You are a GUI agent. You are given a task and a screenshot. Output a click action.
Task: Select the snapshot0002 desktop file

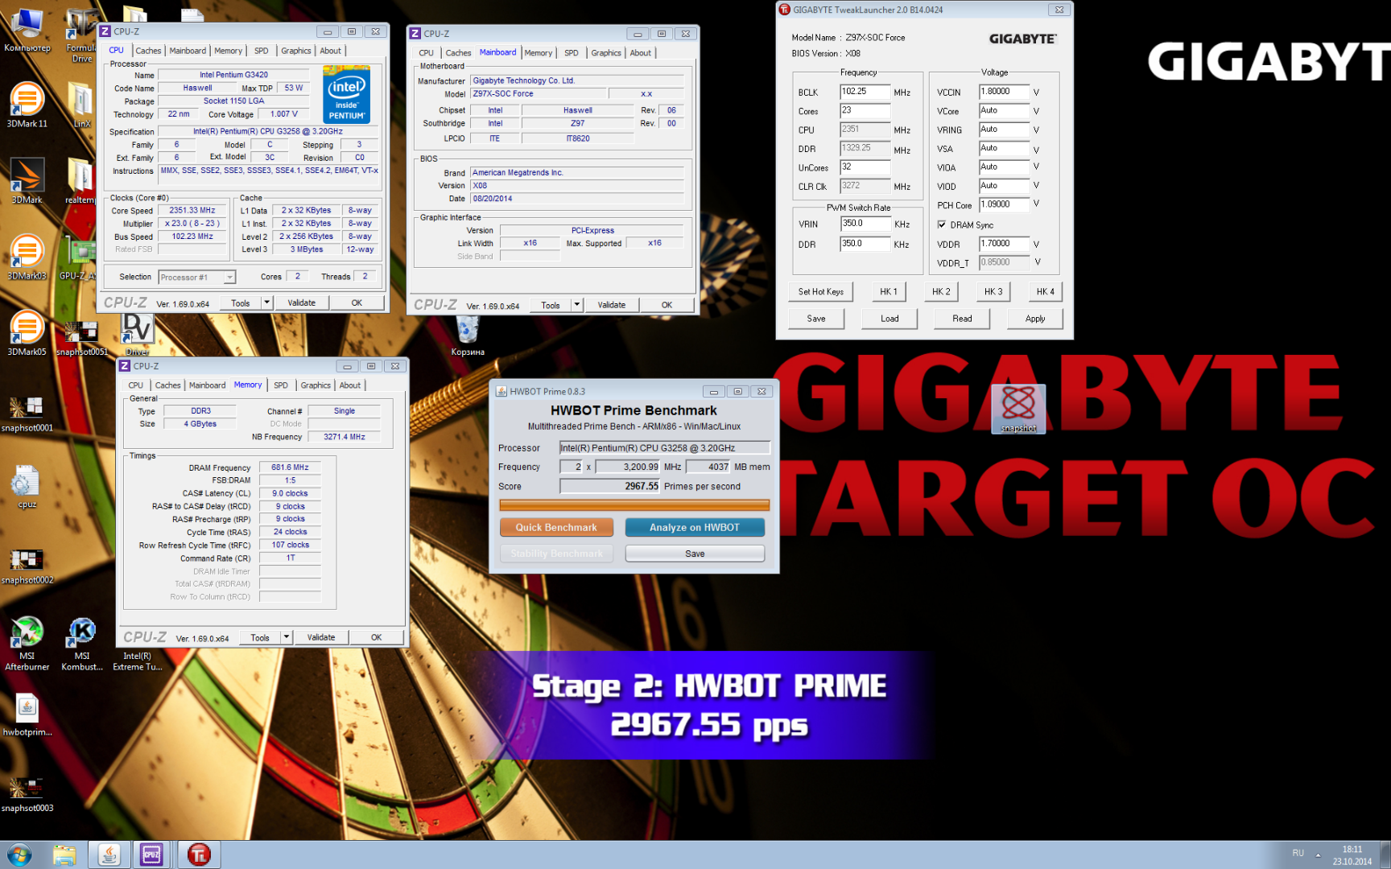coord(27,566)
